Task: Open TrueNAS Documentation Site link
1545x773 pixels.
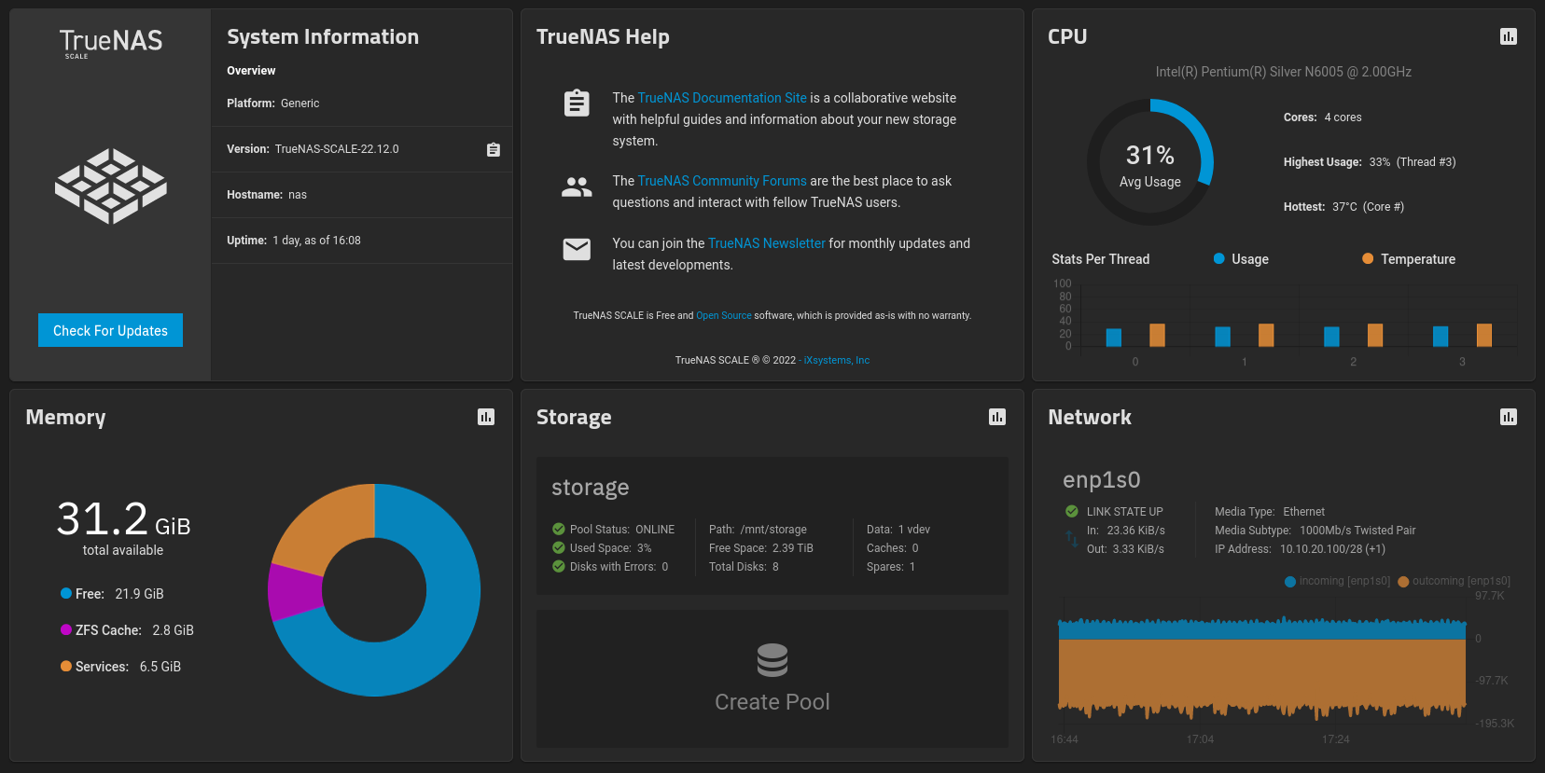Action: (x=722, y=98)
